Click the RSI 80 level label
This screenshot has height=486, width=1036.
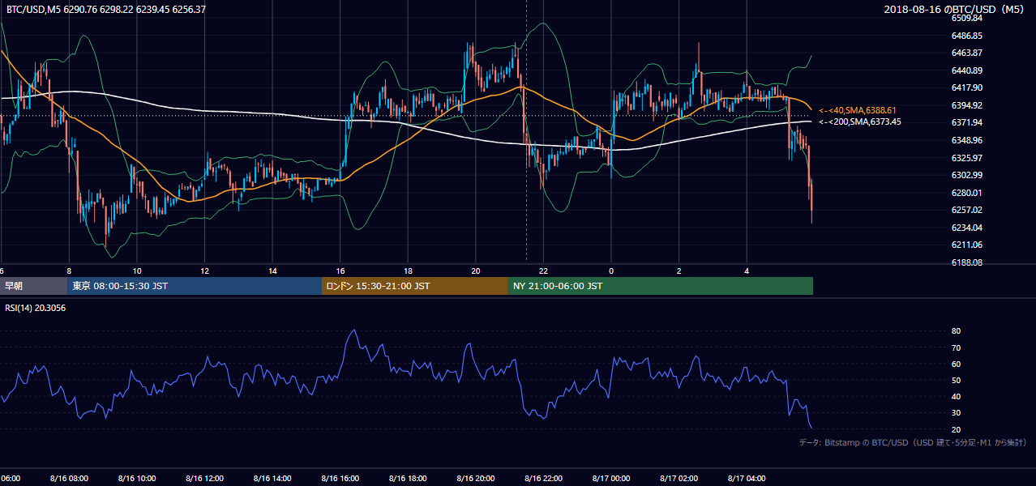[956, 331]
